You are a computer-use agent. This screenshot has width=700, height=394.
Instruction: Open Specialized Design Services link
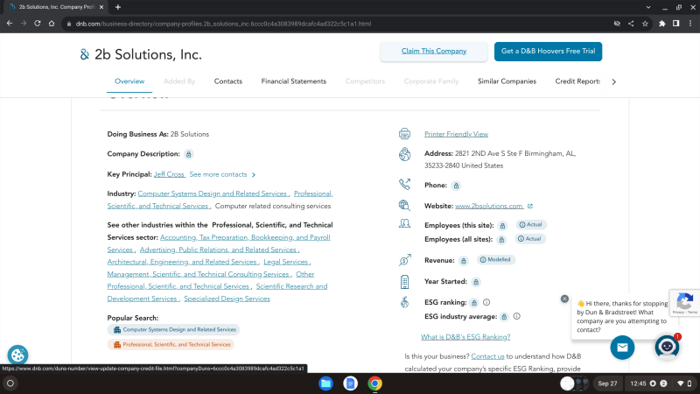(227, 299)
